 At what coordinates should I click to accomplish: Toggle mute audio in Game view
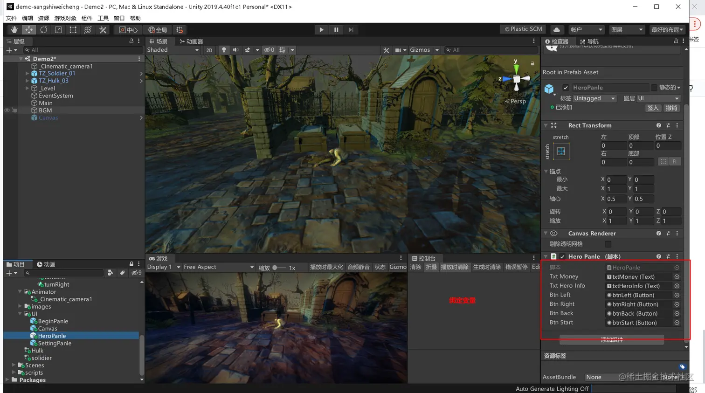(359, 267)
